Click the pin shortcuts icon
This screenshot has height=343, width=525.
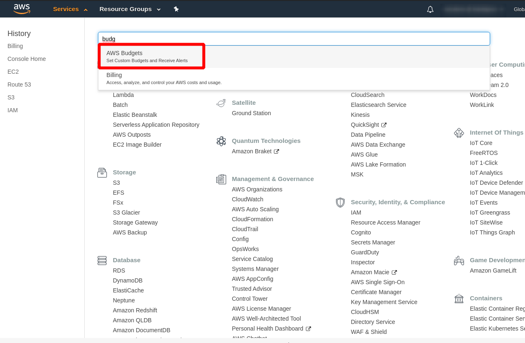[x=176, y=9]
